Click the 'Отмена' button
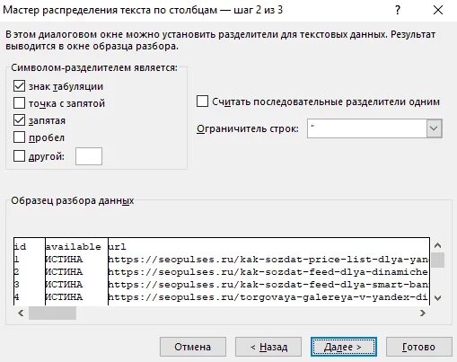The width and height of the screenshot is (457, 362). 193,347
